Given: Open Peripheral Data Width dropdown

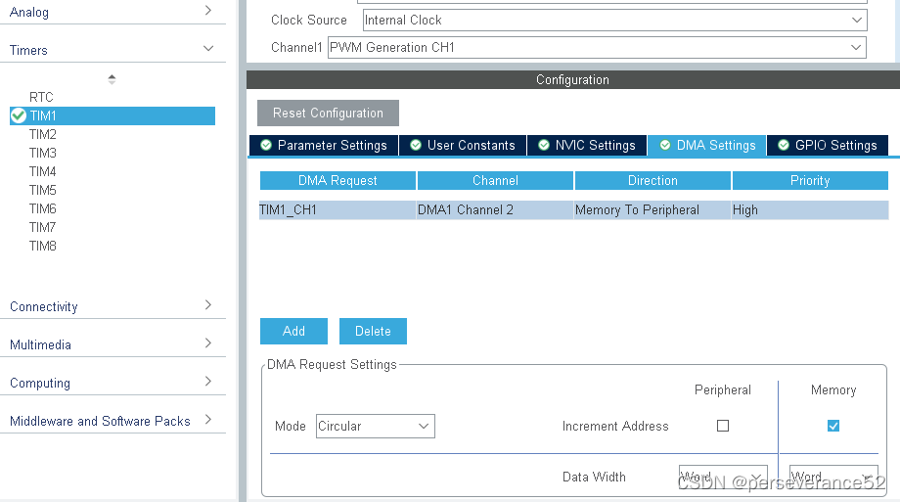Looking at the screenshot, I should [x=723, y=477].
